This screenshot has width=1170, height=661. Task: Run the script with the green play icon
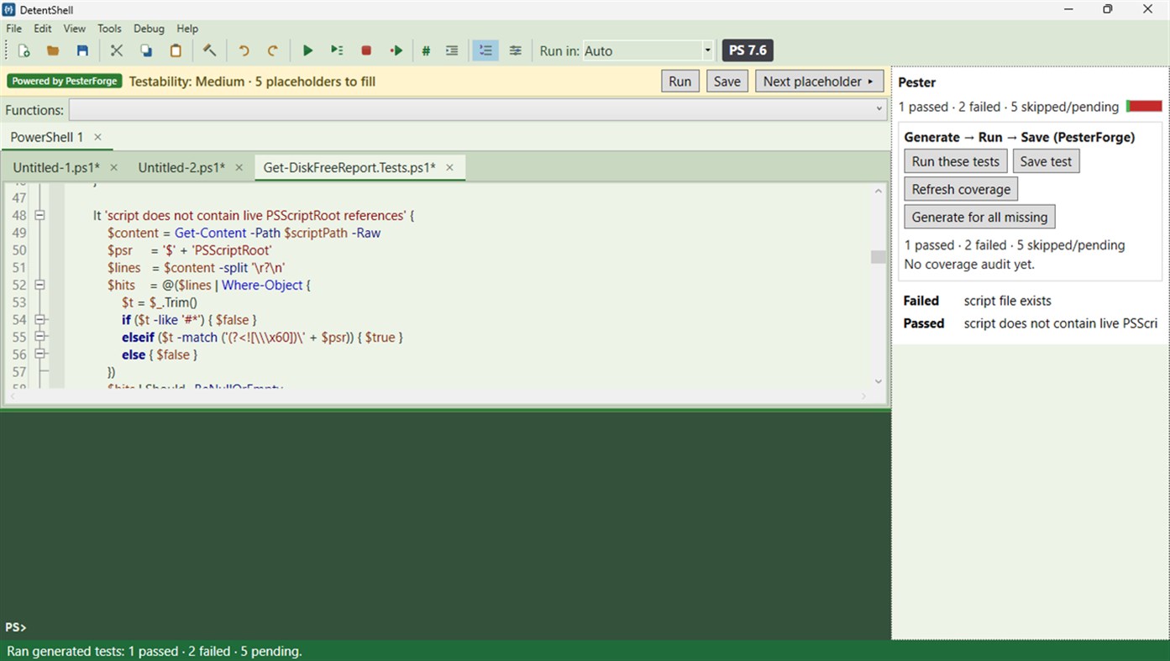[307, 50]
